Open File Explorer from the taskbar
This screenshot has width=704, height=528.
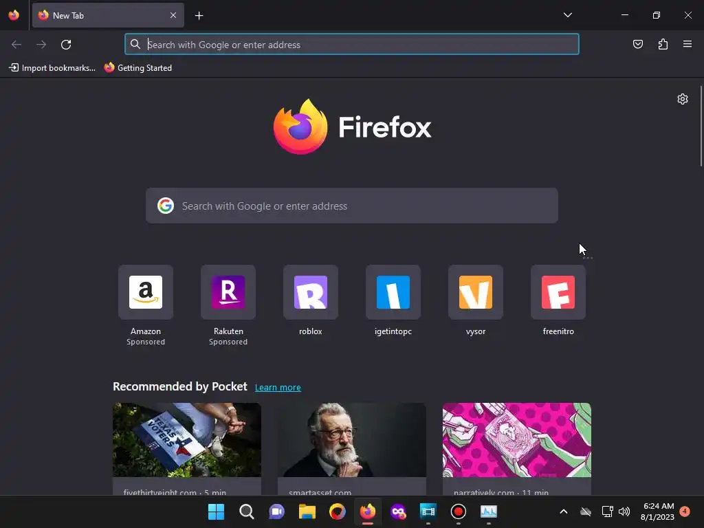pyautogui.click(x=307, y=511)
